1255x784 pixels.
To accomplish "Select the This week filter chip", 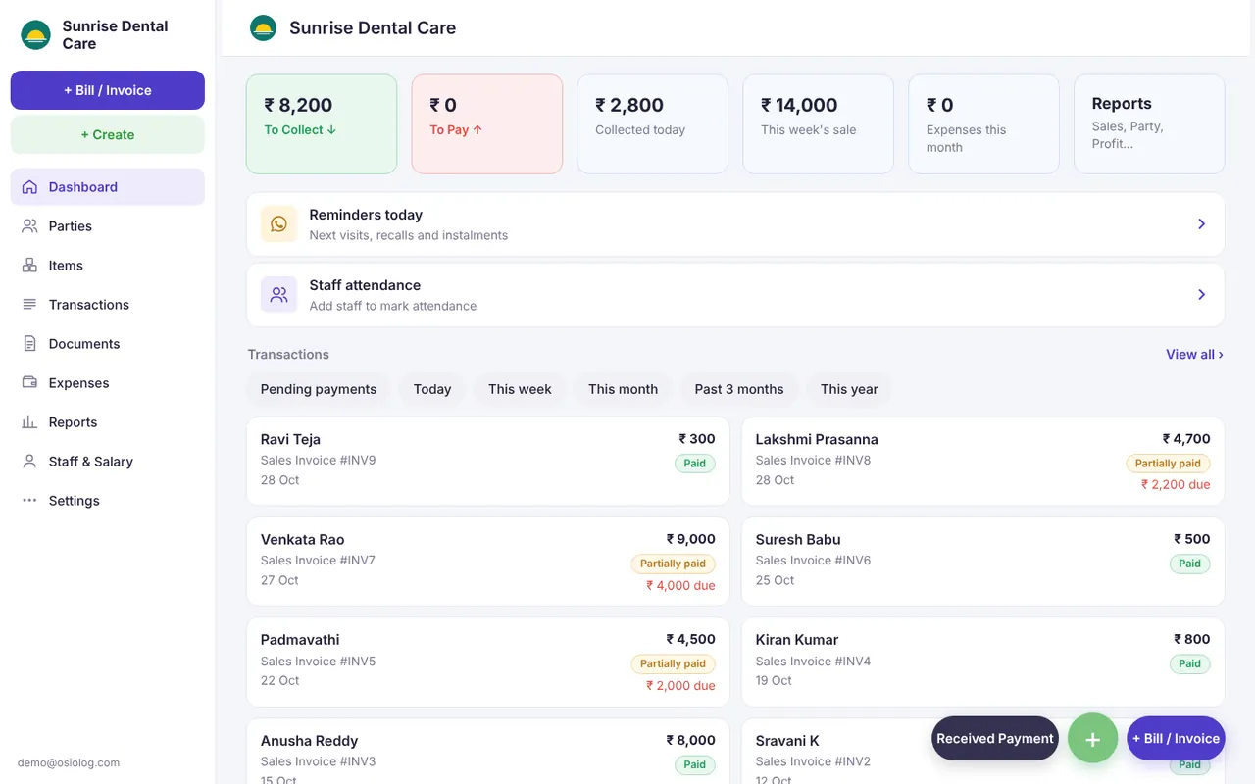I will (x=520, y=389).
